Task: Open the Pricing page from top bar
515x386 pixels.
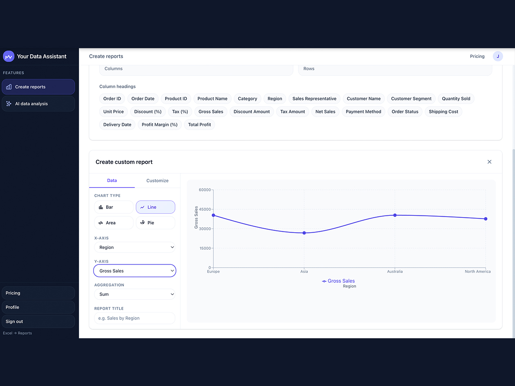Action: (x=477, y=56)
